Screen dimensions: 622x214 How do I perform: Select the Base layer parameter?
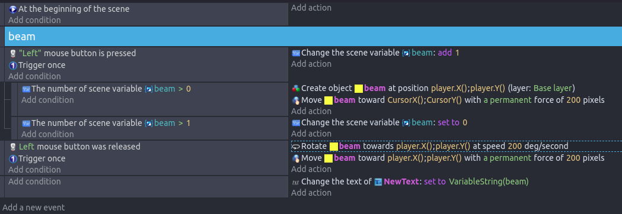[553, 88]
